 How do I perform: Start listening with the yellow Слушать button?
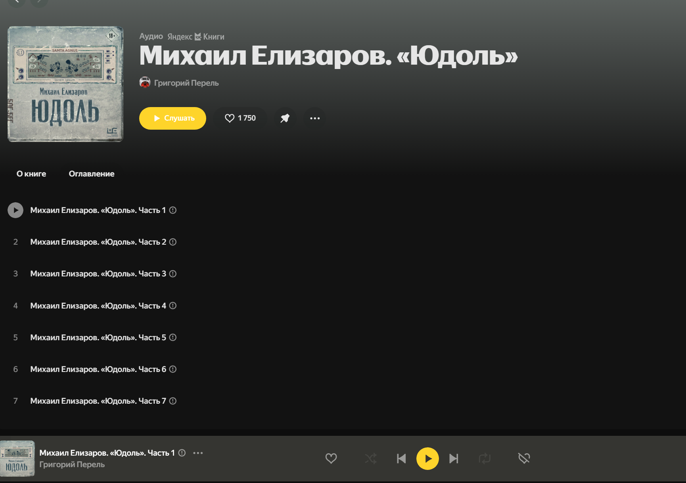tap(172, 118)
